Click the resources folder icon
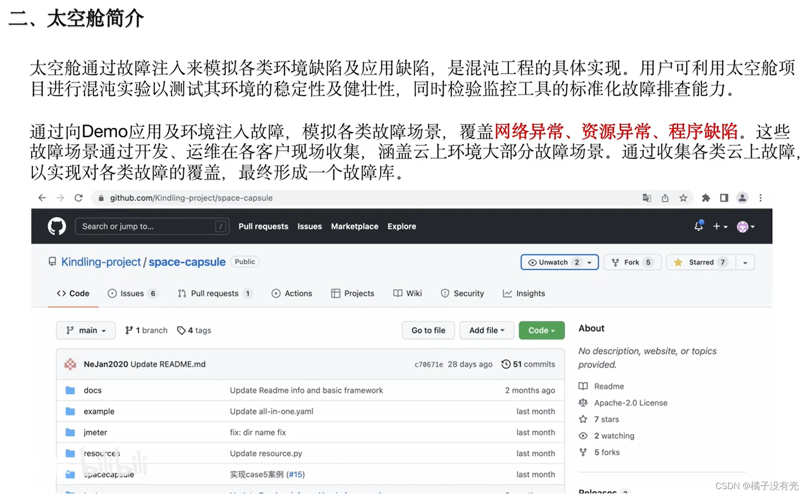The height and width of the screenshot is (495, 806). 70,453
